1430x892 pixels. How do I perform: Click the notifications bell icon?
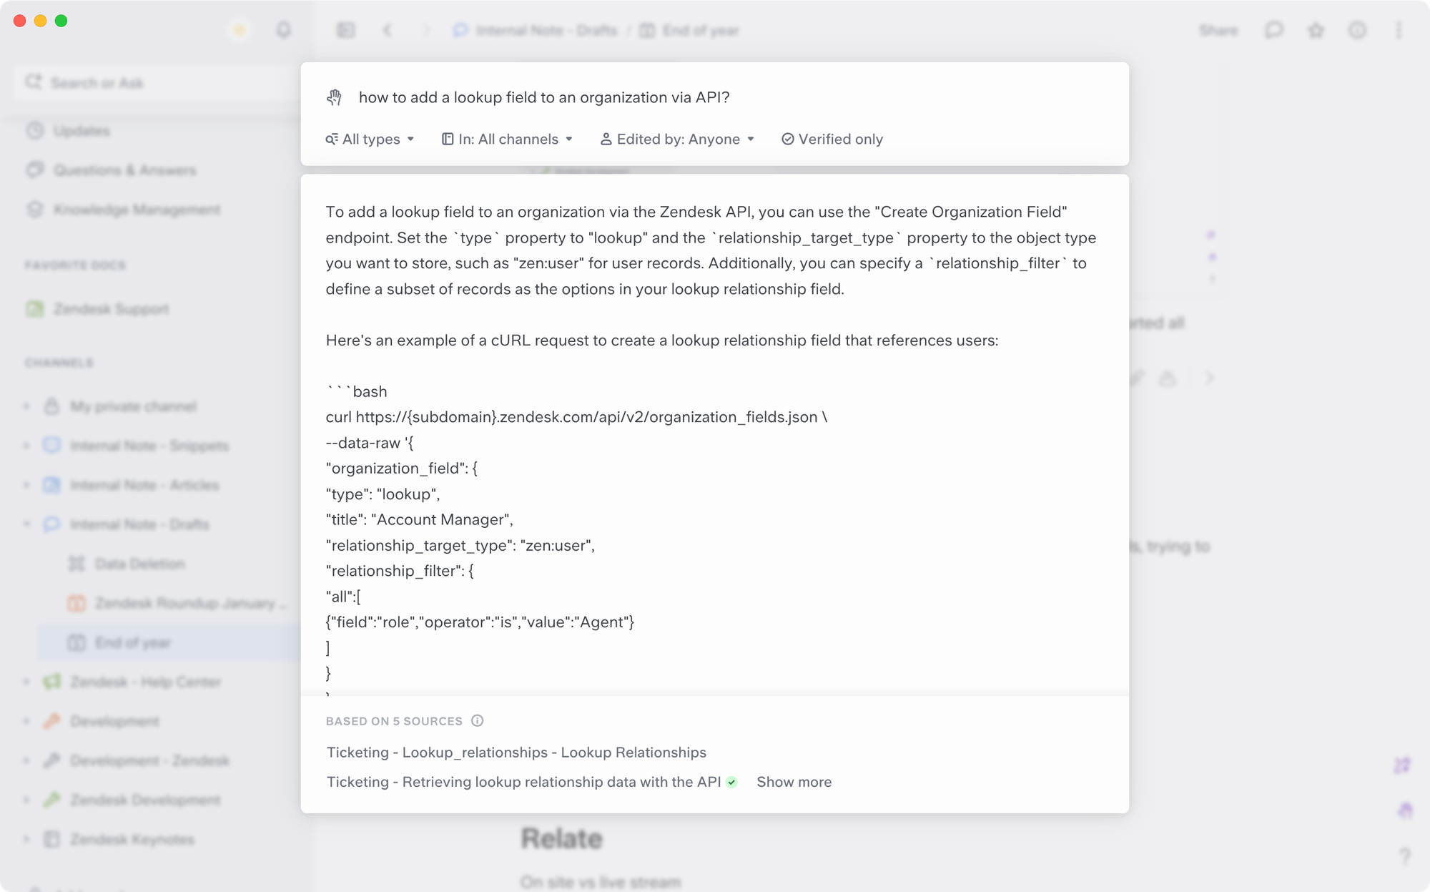click(x=284, y=30)
